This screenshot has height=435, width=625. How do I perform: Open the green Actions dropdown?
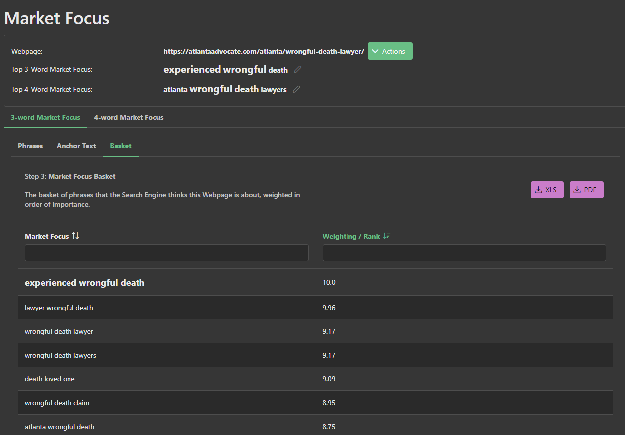point(390,51)
